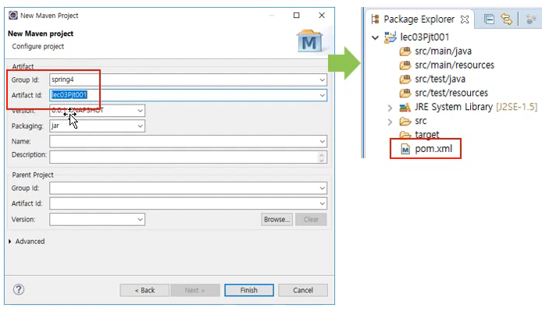Select the target folder
Image resolution: width=542 pixels, height=311 pixels.
tap(427, 134)
